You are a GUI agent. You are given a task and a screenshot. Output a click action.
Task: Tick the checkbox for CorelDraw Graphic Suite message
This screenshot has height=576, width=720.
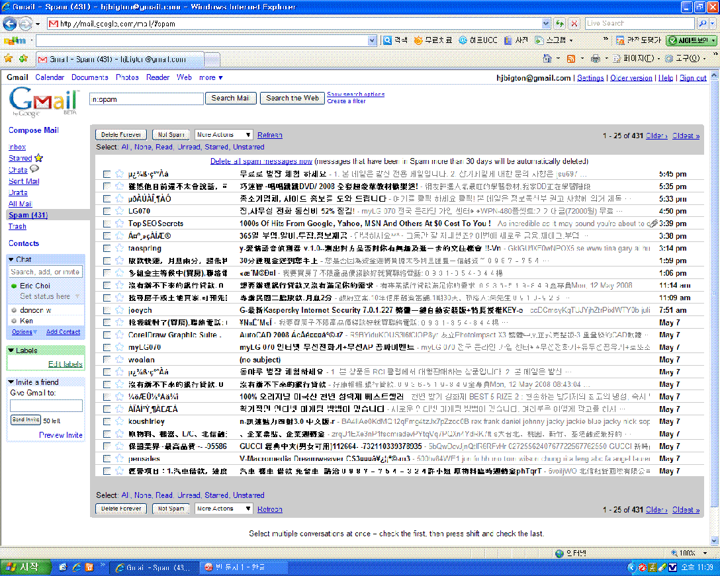[107, 335]
